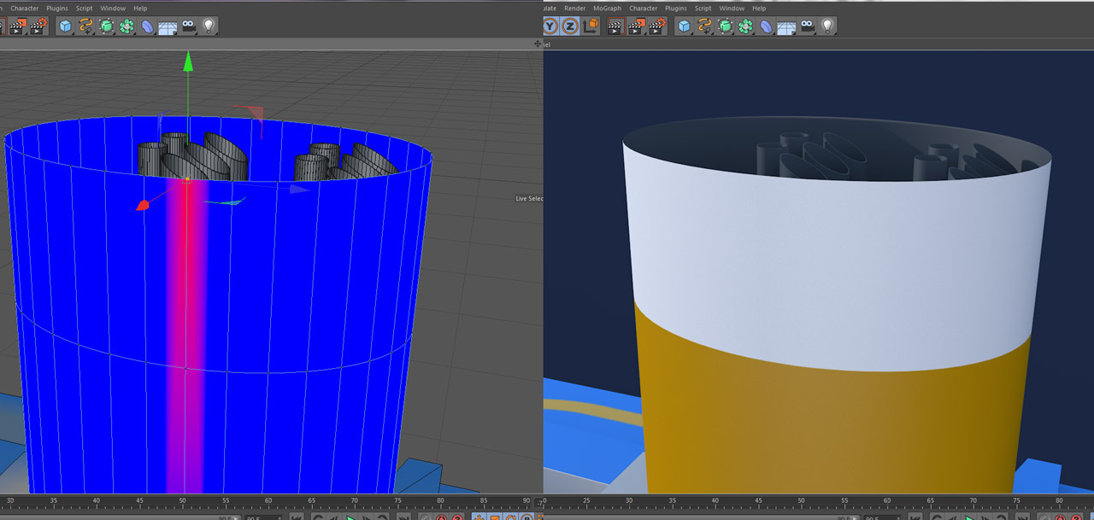Viewport: 1094px width, 520px height.
Task: Add a Camera object from right toolbar
Action: 807,26
